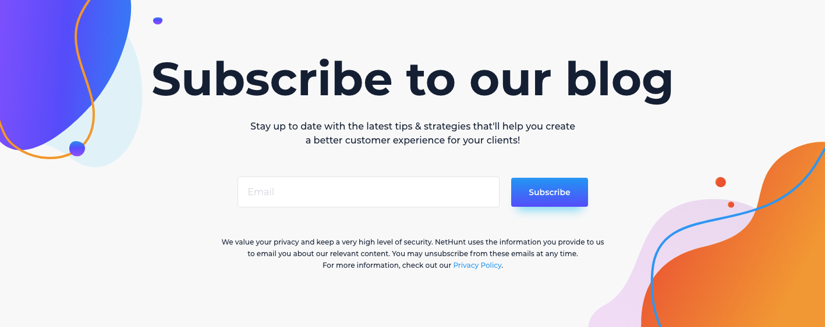This screenshot has height=327, width=825.
Task: Click the Email input field
Action: coord(368,192)
